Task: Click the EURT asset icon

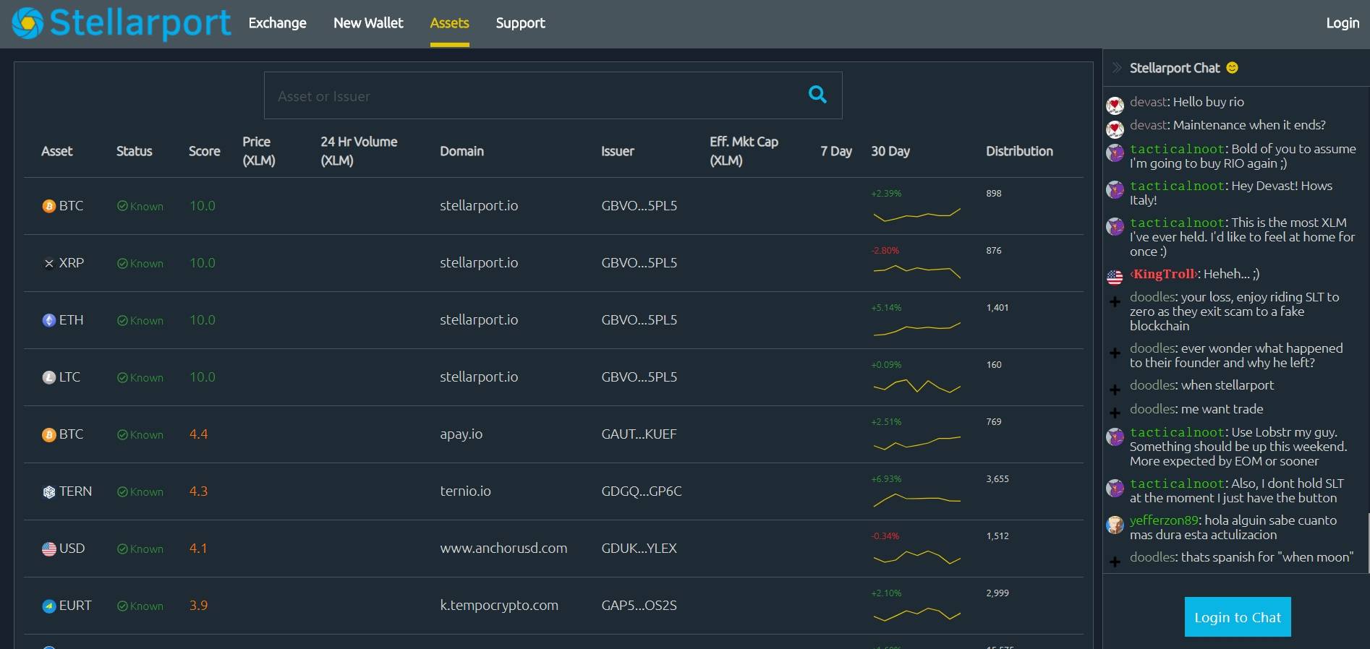Action: click(x=49, y=606)
